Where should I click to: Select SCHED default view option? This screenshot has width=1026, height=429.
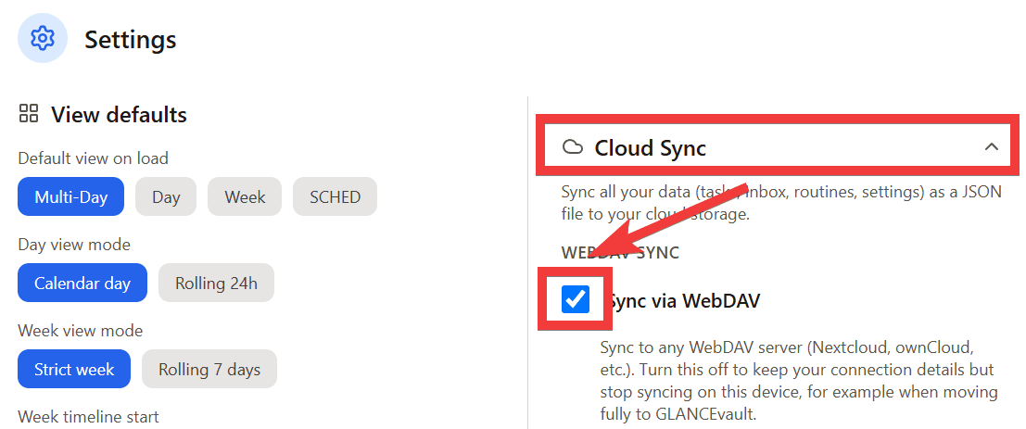point(335,196)
